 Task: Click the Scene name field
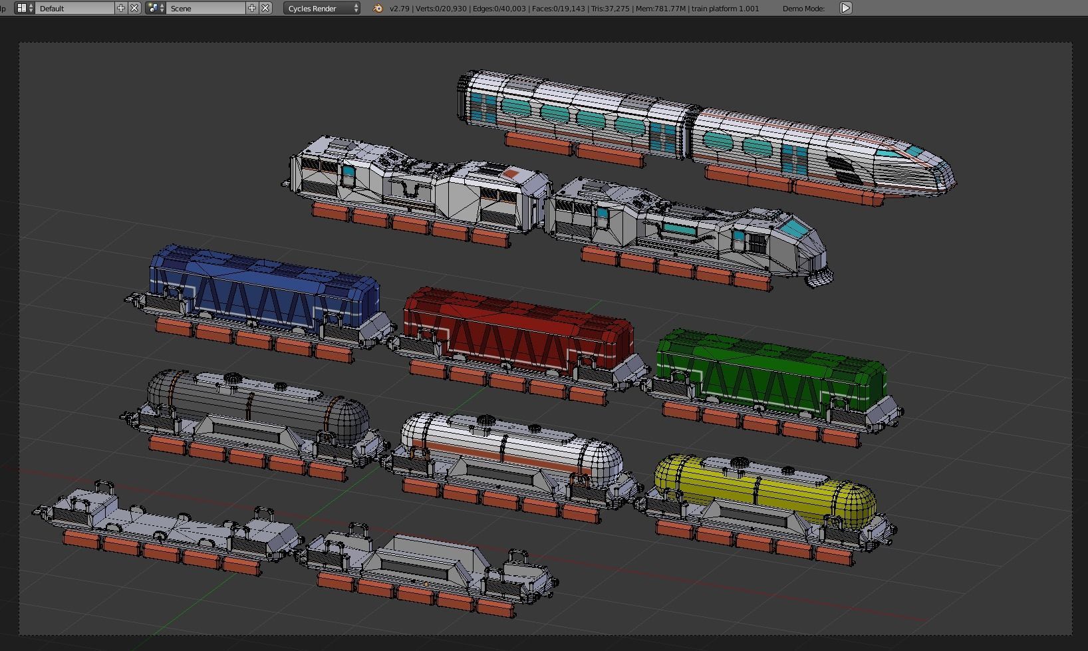[x=205, y=8]
